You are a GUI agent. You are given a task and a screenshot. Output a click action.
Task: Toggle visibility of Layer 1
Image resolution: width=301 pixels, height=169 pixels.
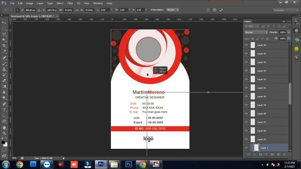click(246, 148)
